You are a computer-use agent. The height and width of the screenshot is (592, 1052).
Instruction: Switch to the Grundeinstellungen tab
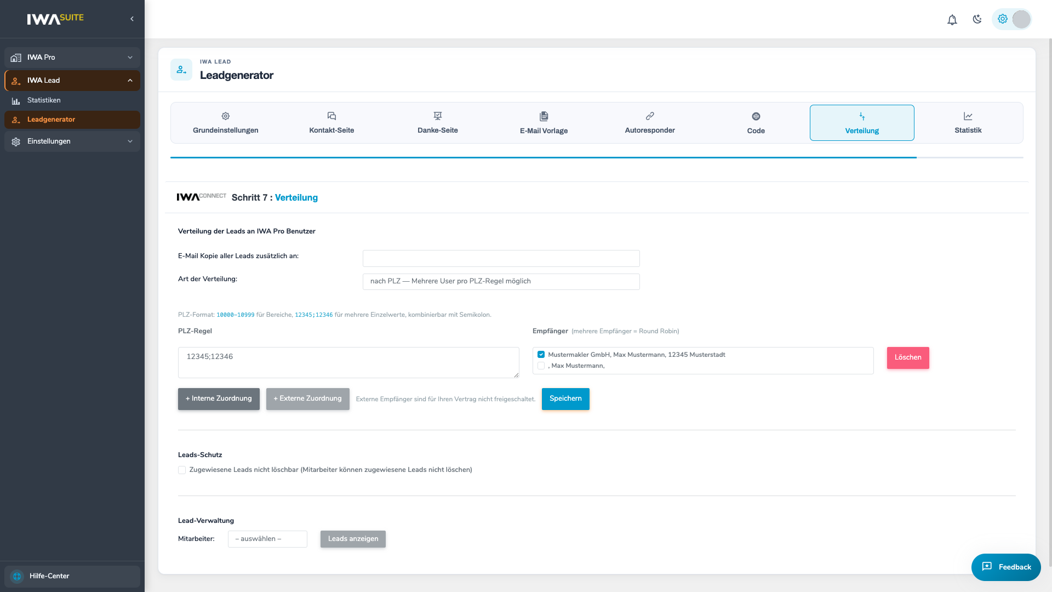pos(226,123)
